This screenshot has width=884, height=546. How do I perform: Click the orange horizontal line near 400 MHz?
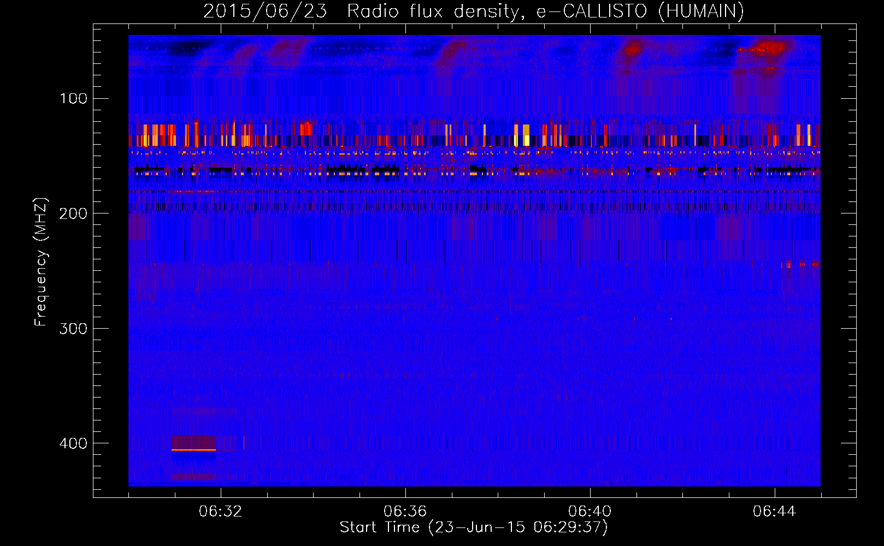tap(194, 450)
